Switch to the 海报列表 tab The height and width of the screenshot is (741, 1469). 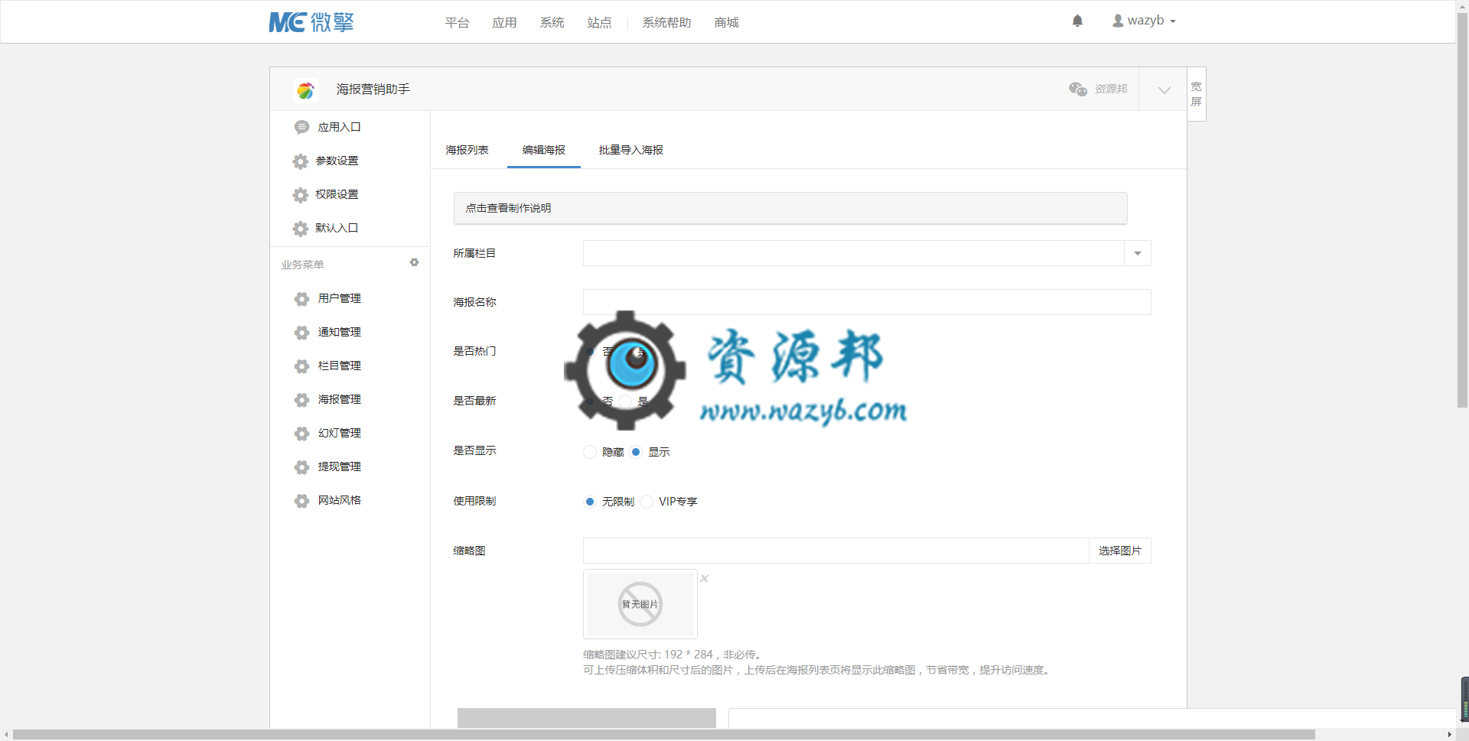[x=467, y=150]
